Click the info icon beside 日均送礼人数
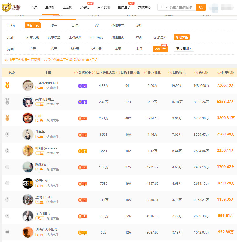Image resolution: width=237 pixels, height=242 pixels. point(94,73)
